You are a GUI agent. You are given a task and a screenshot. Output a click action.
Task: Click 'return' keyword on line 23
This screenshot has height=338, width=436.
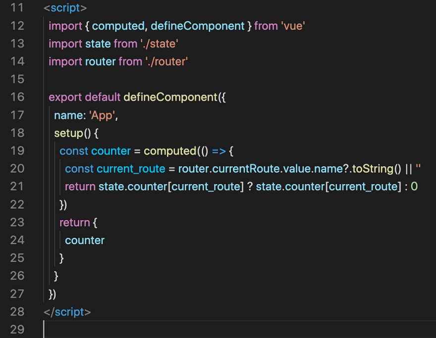(x=74, y=223)
